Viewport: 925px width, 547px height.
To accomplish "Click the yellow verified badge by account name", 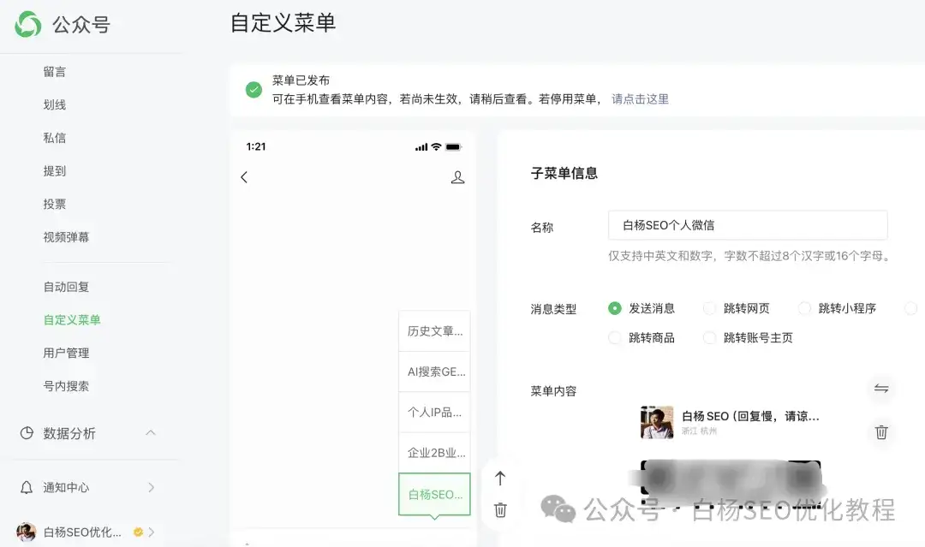I will [138, 532].
